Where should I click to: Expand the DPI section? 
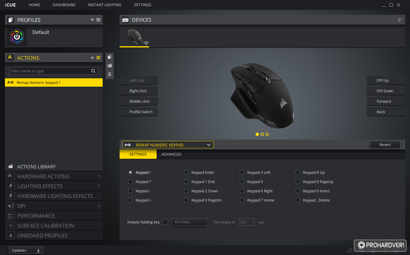[54, 206]
